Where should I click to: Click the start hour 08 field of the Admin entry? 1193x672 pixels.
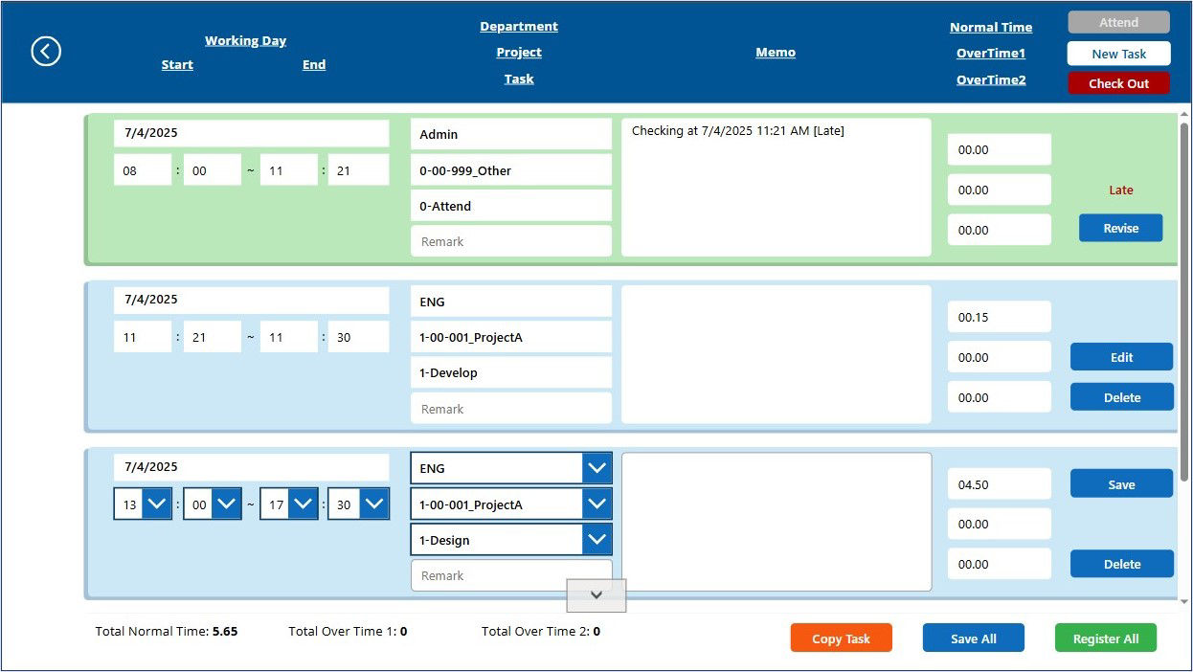coord(143,170)
